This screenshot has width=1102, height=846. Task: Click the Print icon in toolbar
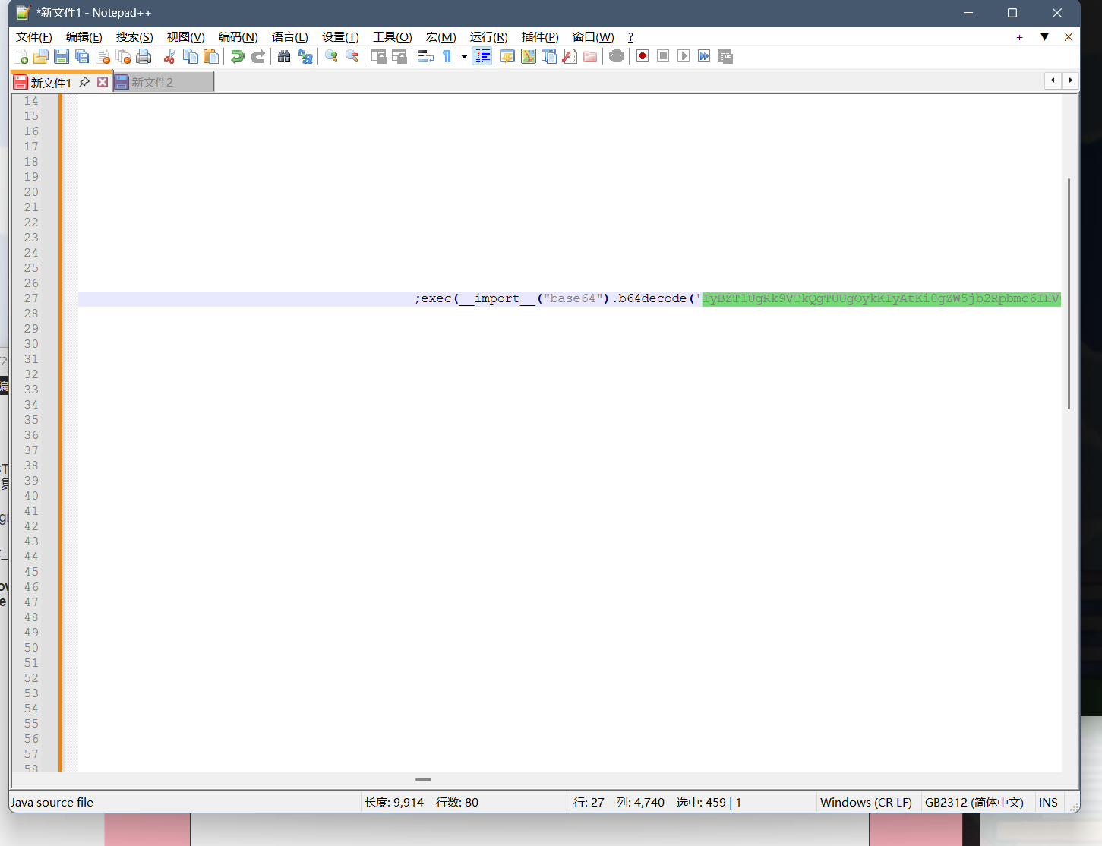pos(144,56)
